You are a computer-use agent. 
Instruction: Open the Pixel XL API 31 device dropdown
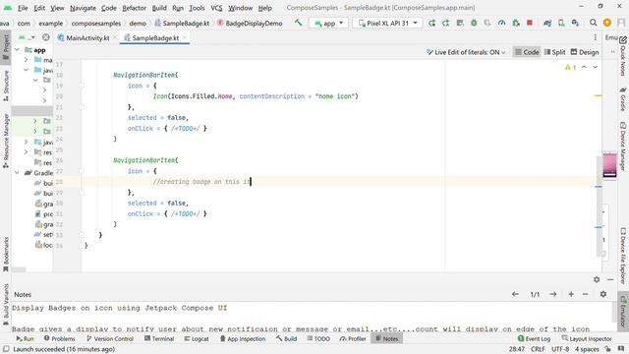387,24
